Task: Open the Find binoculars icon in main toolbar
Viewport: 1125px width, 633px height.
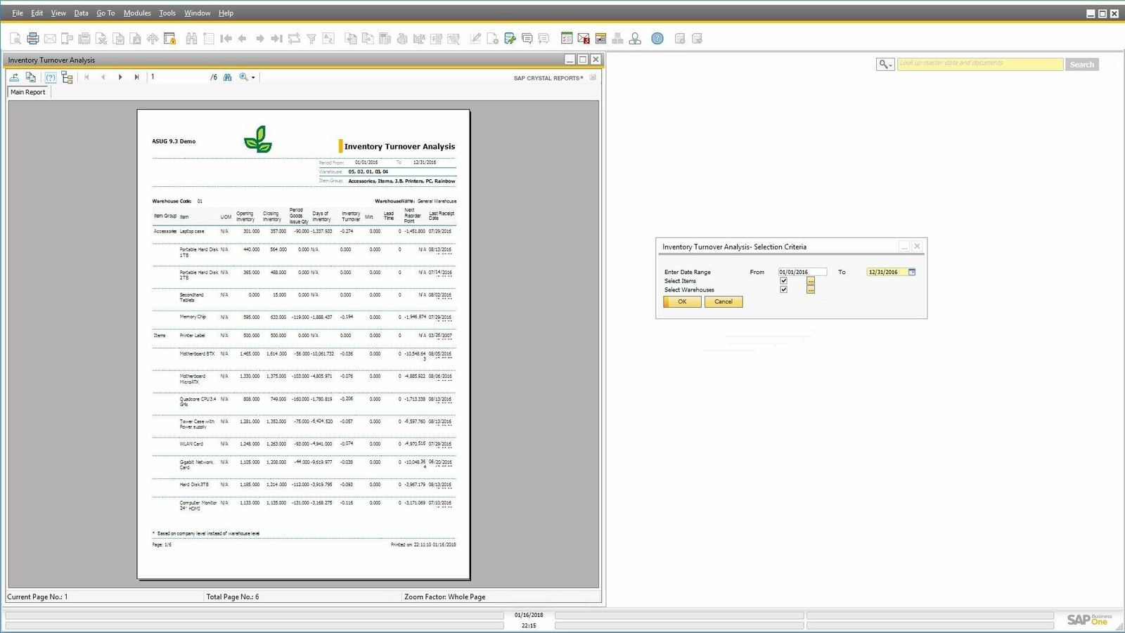Action: point(191,39)
